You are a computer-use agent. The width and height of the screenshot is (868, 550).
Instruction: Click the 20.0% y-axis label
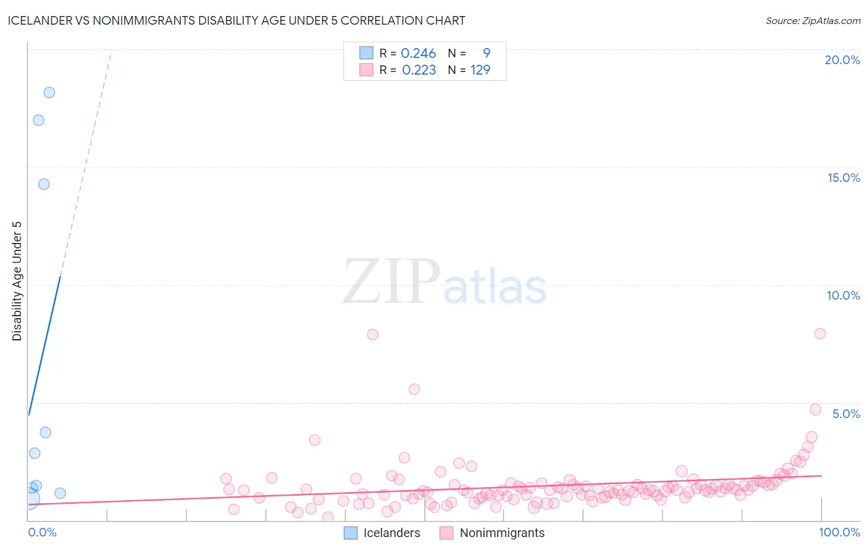pyautogui.click(x=842, y=60)
